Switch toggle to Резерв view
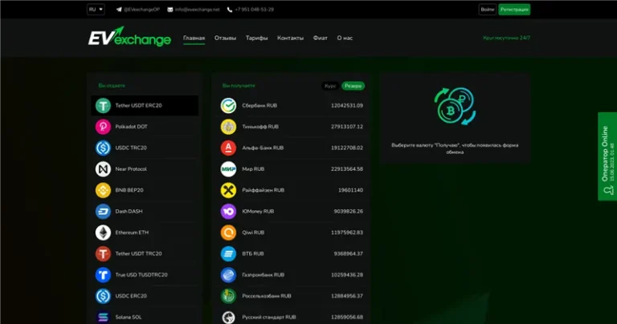Viewport: 617px width, 324px height. click(353, 86)
